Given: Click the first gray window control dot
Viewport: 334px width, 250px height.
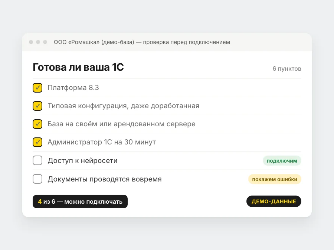Looking at the screenshot, I should pos(31,42).
